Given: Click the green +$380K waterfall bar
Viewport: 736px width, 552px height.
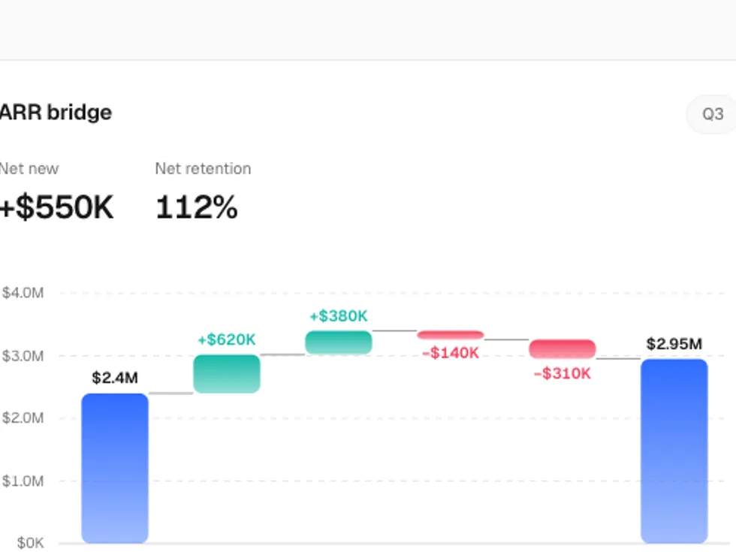Looking at the screenshot, I should (339, 342).
